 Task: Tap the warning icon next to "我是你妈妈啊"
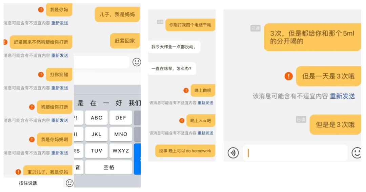(x=32, y=139)
